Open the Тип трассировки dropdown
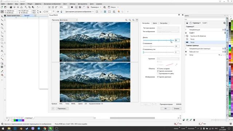 tap(168, 28)
